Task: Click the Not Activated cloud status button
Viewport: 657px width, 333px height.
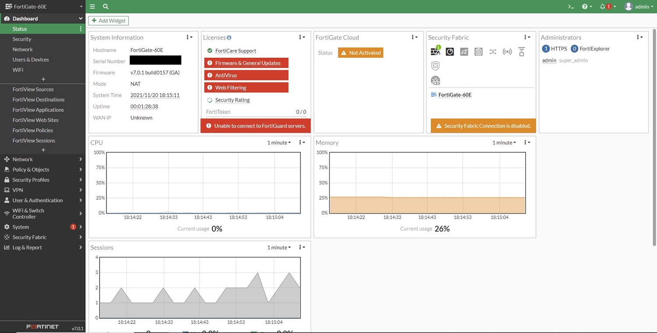Action: point(360,53)
